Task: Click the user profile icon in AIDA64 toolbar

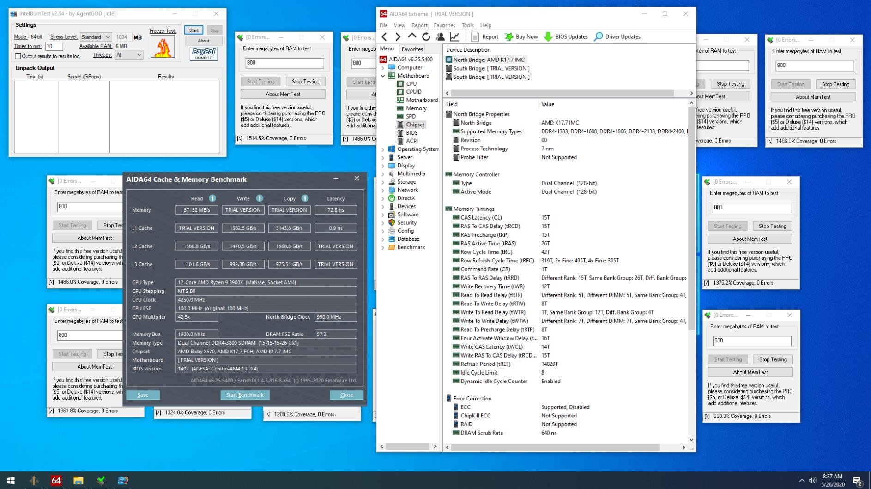Action: 440,37
